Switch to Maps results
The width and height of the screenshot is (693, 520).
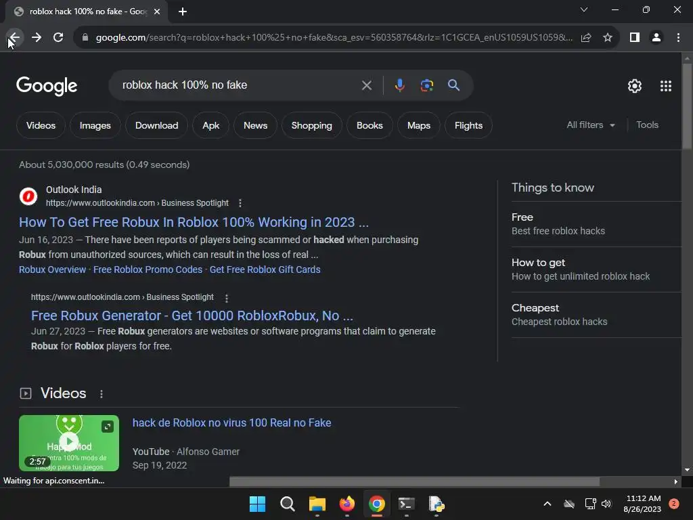pyautogui.click(x=418, y=125)
